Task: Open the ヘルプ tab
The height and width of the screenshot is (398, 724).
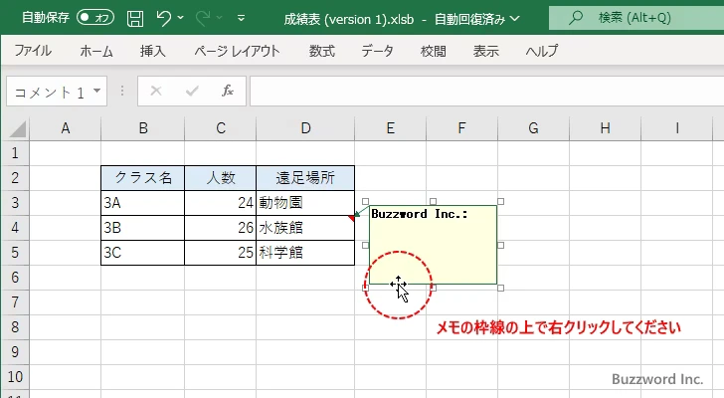Action: (x=542, y=51)
